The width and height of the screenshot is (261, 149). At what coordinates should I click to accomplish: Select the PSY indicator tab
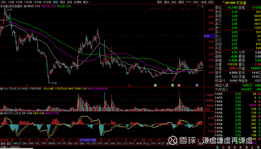pyautogui.click(x=154, y=143)
